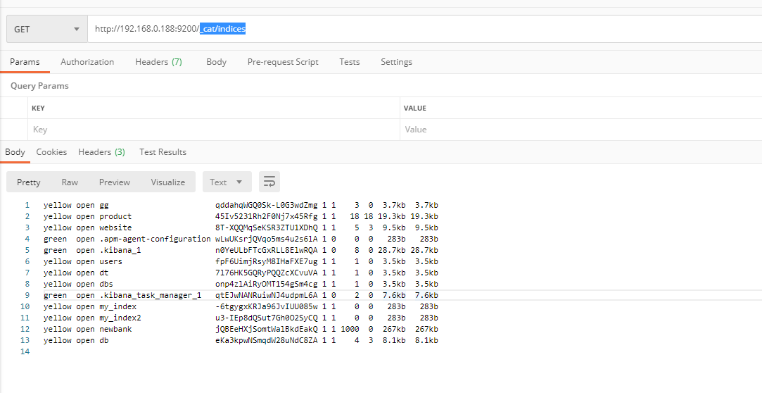
Task: Click the 'my_index2' index name
Action: pos(120,318)
